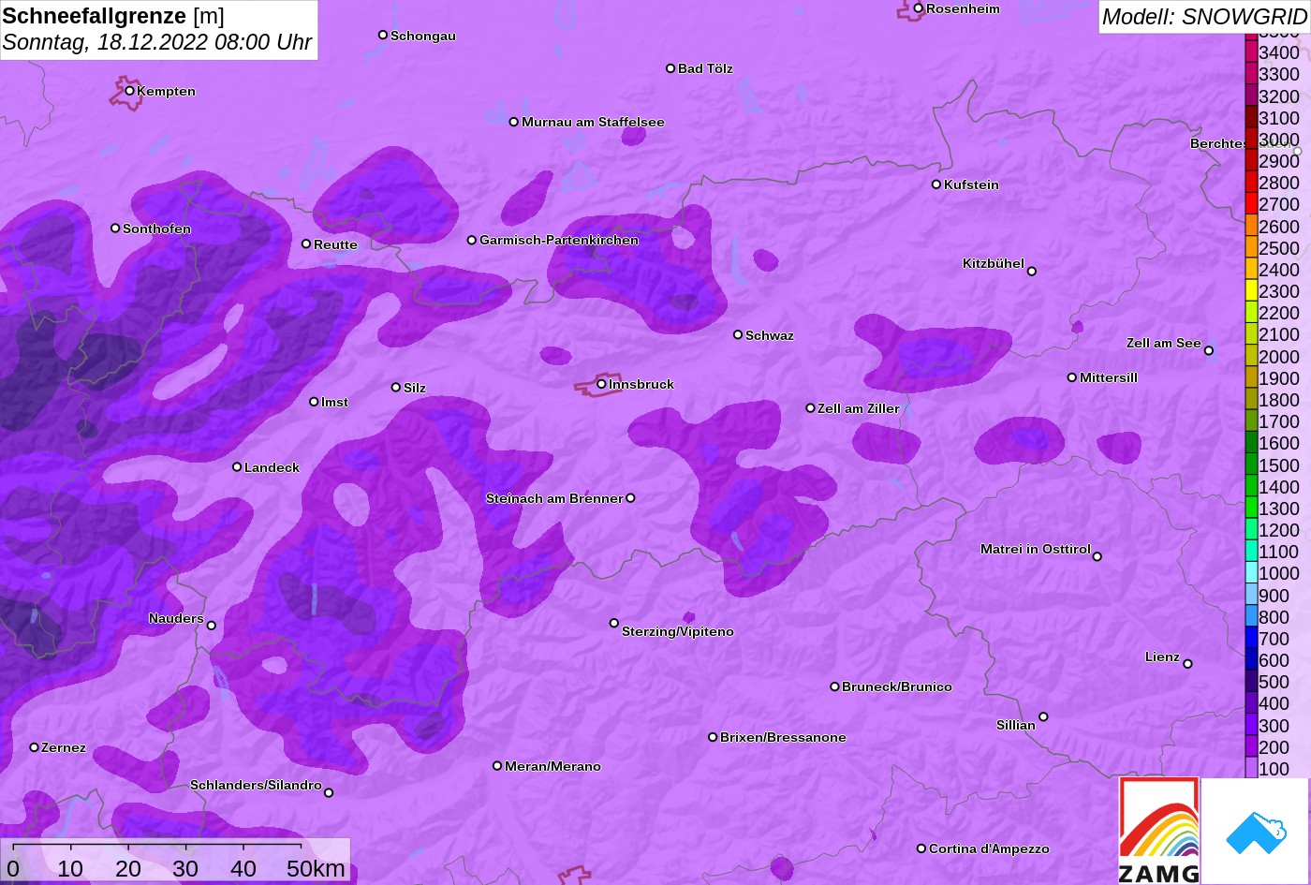Image resolution: width=1311 pixels, height=885 pixels.
Task: Click the "Sterzing/Vipiteno" label
Action: tap(678, 631)
